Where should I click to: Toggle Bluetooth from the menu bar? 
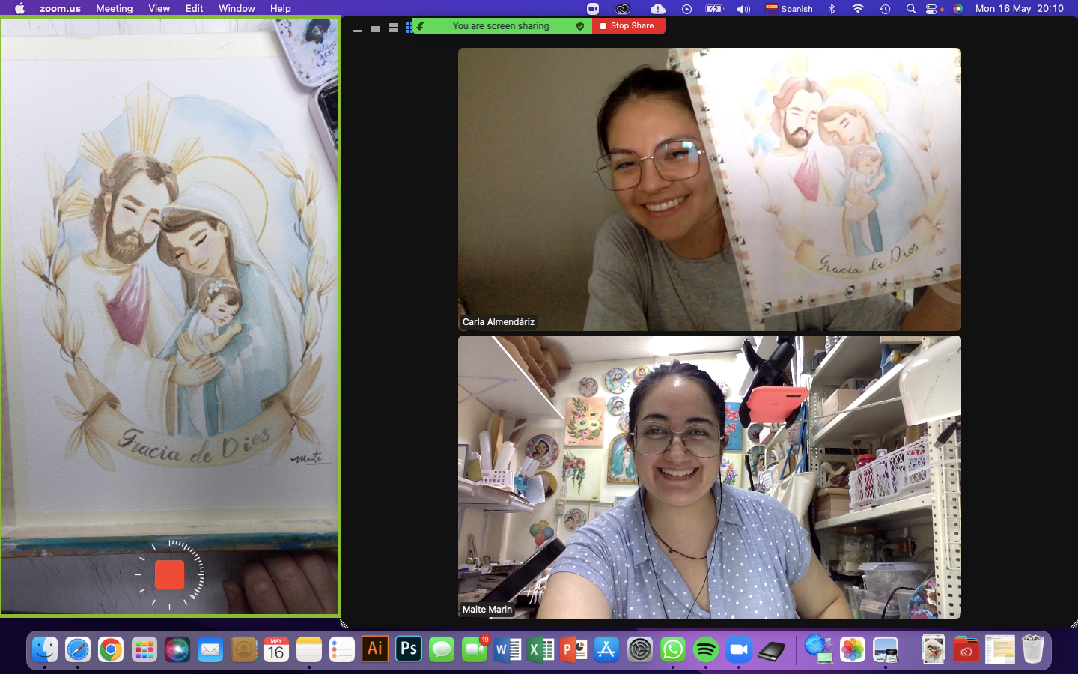click(x=832, y=9)
